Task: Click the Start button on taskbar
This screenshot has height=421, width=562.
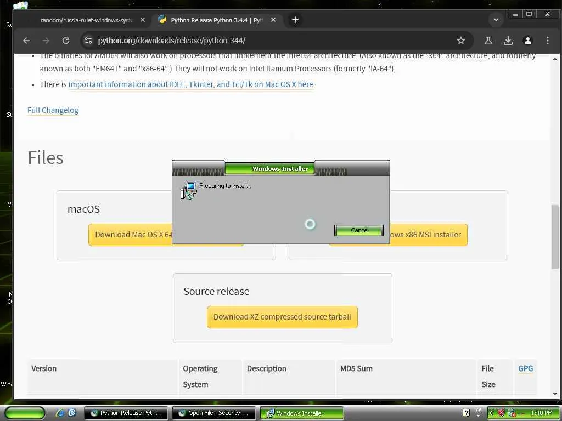Action: click(25, 413)
